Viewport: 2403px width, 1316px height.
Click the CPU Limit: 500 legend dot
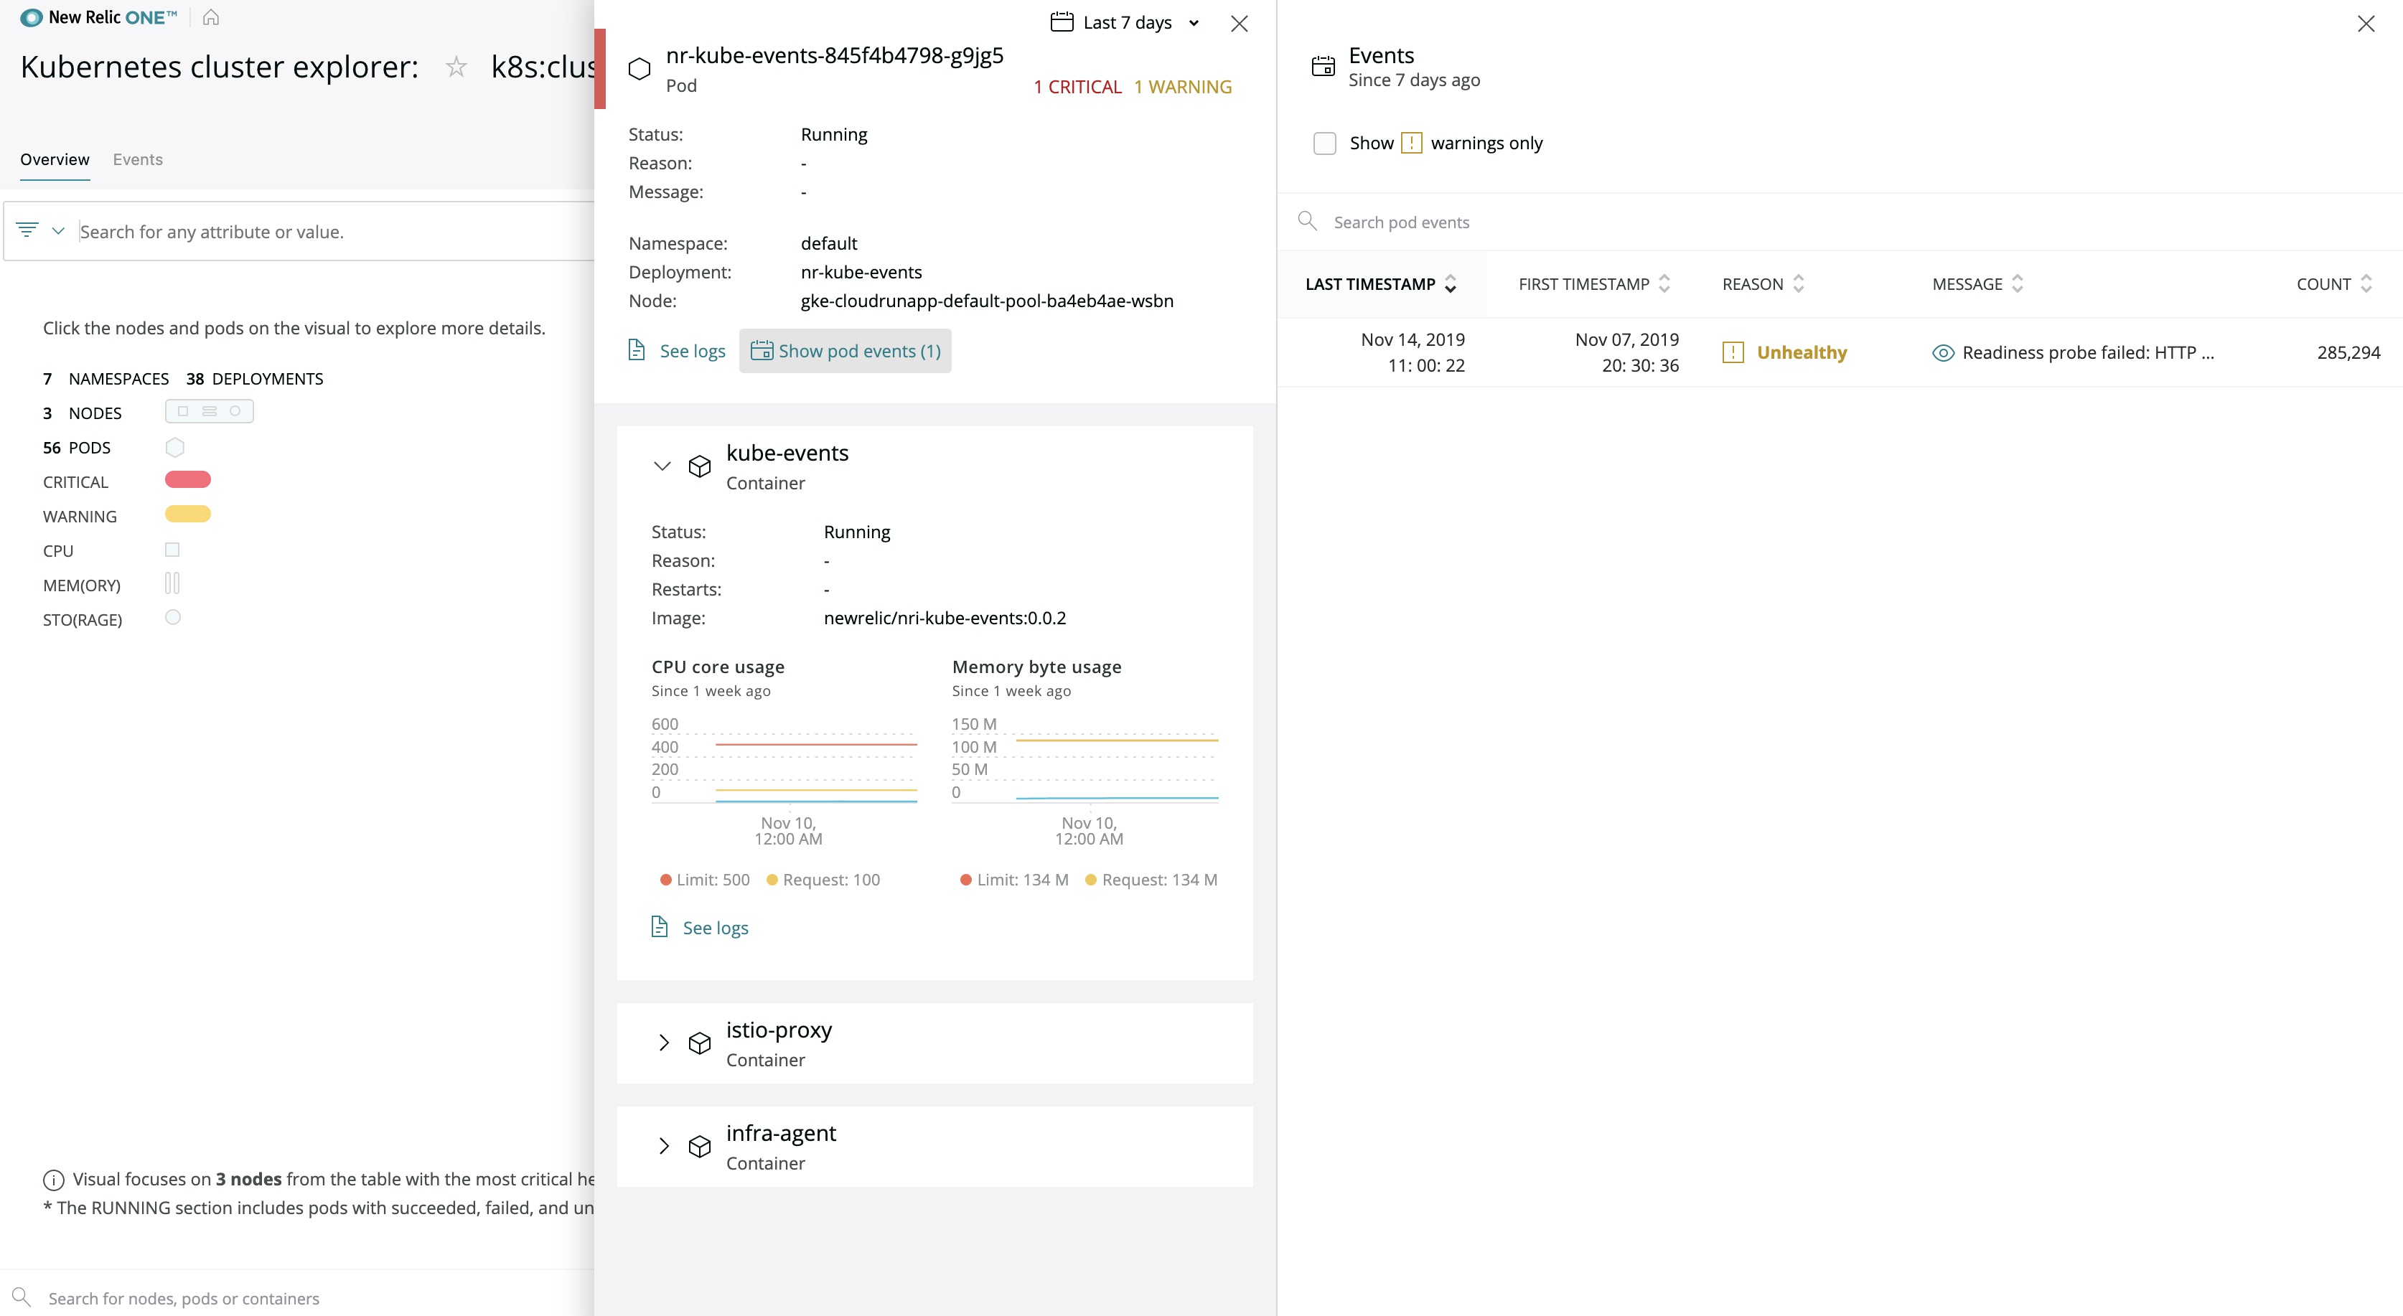click(666, 880)
